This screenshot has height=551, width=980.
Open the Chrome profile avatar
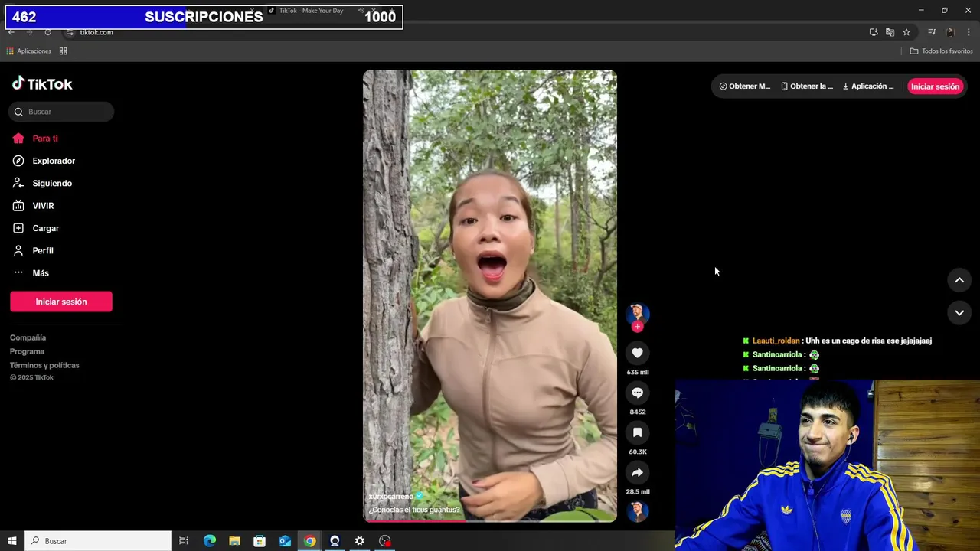pyautogui.click(x=950, y=32)
